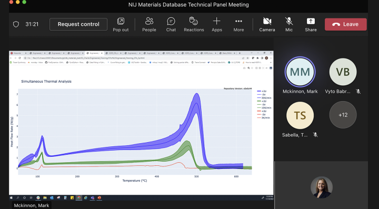Open FireDynamics GitHub bookmark

click(55, 62)
